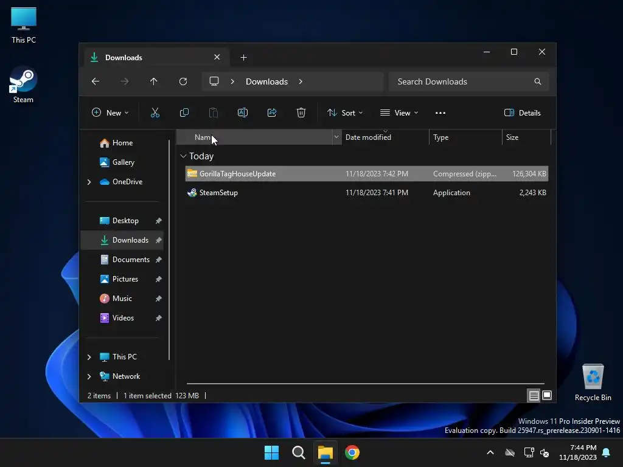Image resolution: width=623 pixels, height=467 pixels.
Task: Switch to details list view icon in status bar
Action: click(x=534, y=395)
